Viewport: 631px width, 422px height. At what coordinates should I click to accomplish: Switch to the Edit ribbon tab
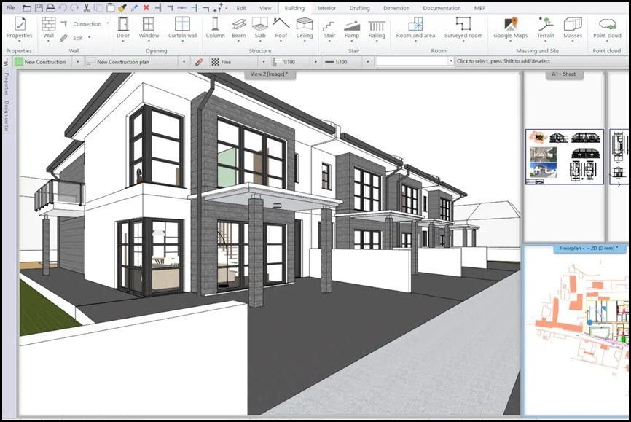pos(241,8)
